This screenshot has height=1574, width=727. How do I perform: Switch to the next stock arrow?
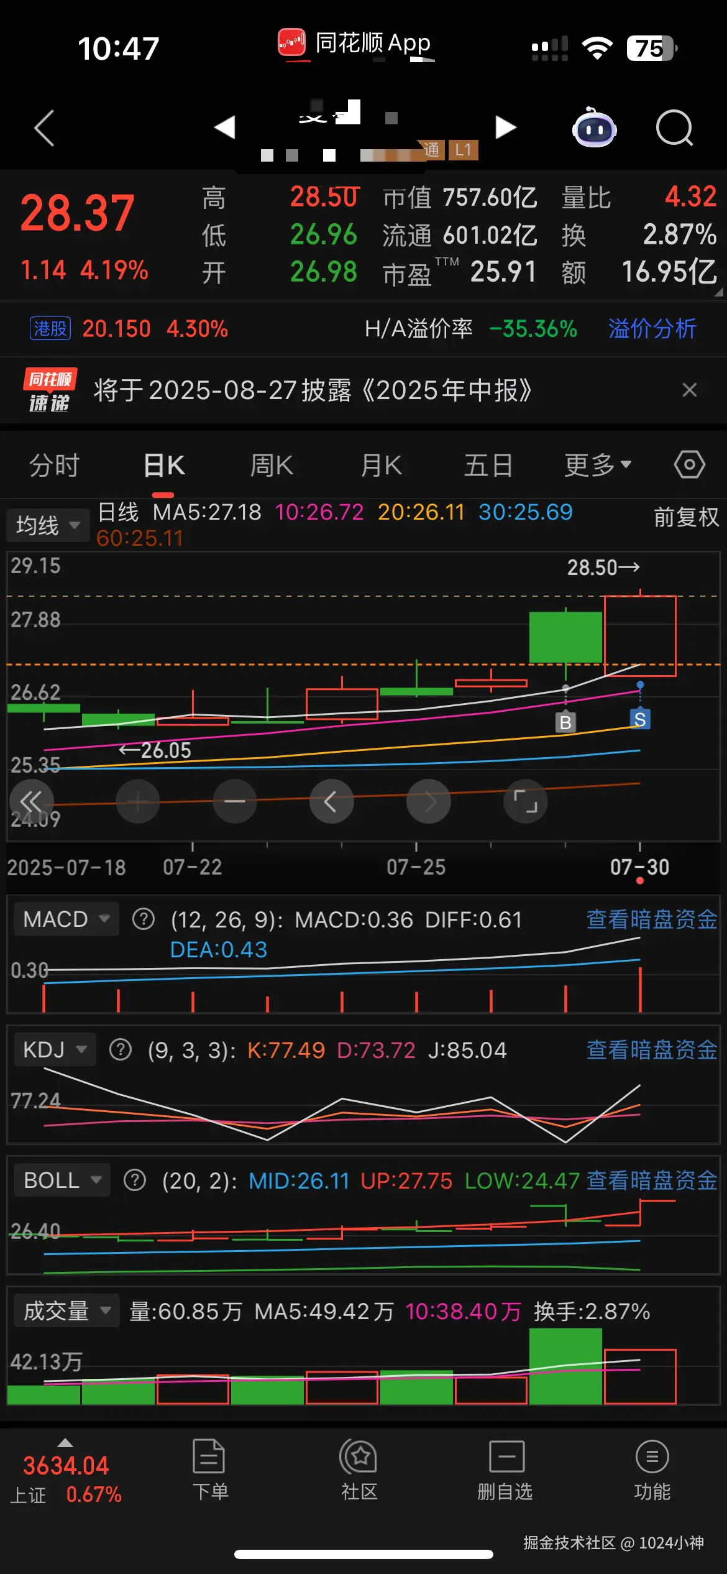(x=505, y=127)
